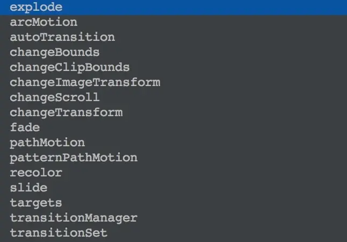Image resolution: width=347 pixels, height=242 pixels.
Task: Click blank area of the recolor row
Action: pyautogui.click(x=205, y=173)
